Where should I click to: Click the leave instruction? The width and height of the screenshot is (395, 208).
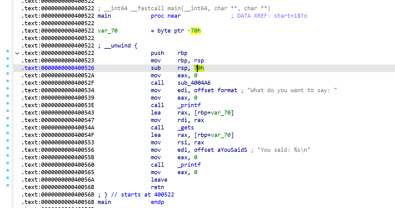(159, 180)
